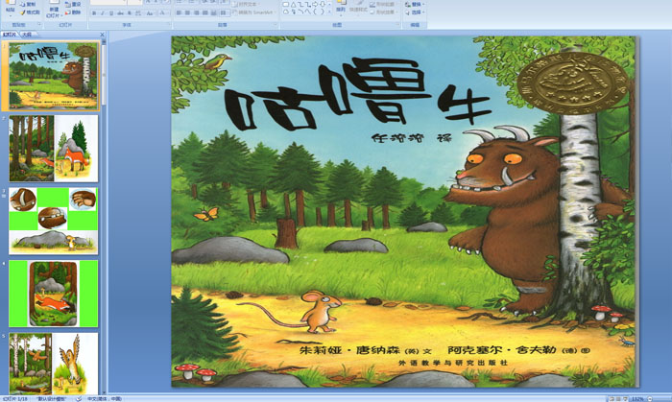Open Change Case (Aa) dropdown

[x=150, y=13]
